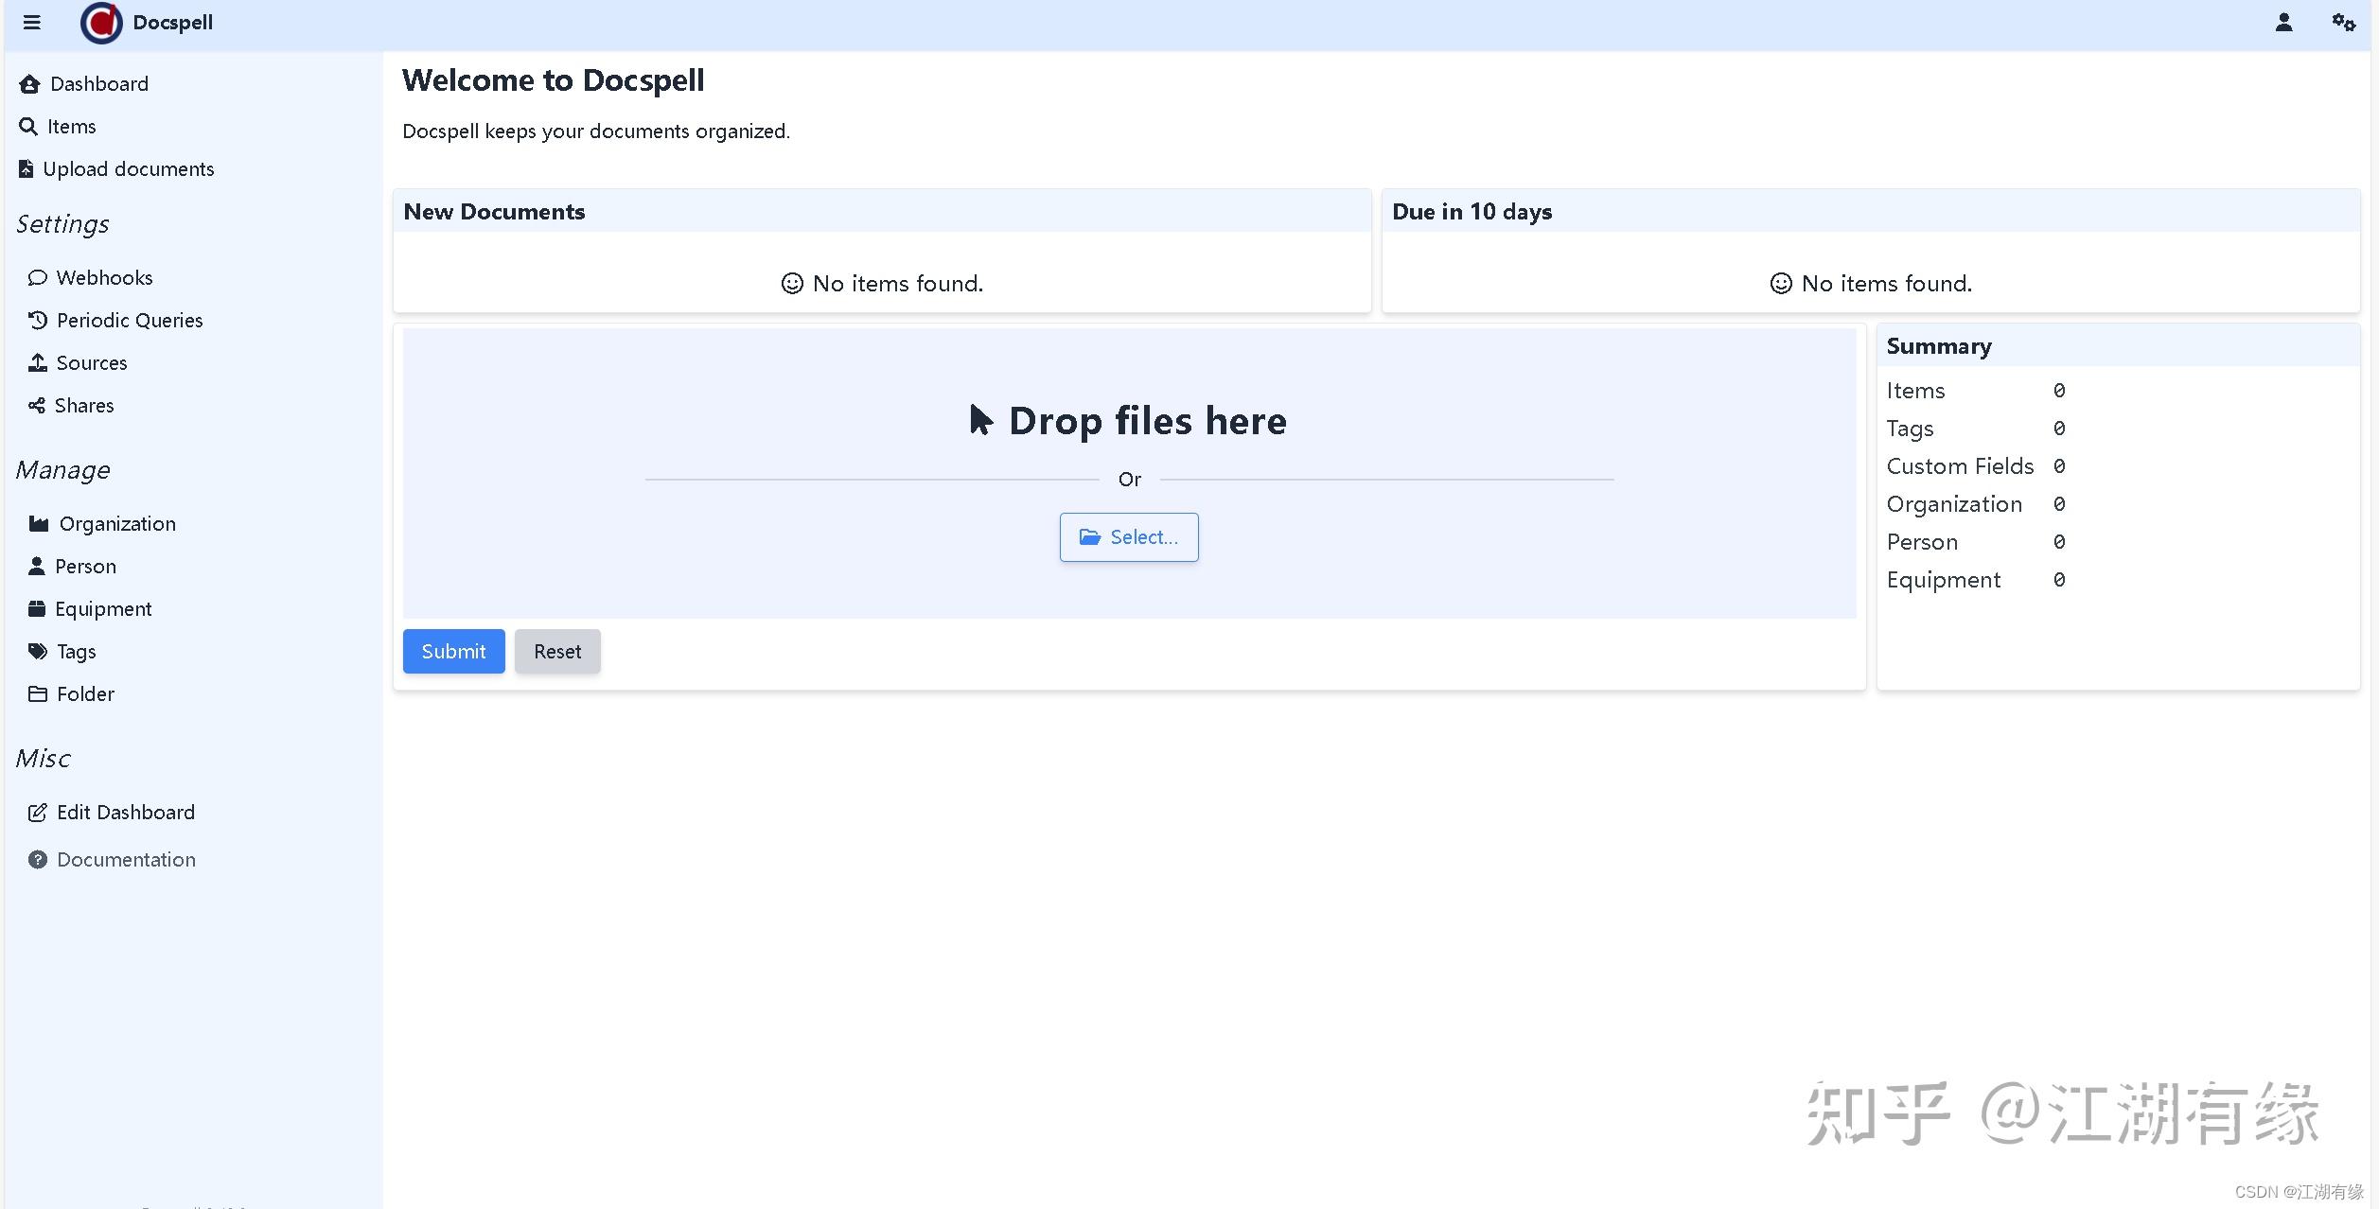Image resolution: width=2379 pixels, height=1209 pixels.
Task: Navigate to the Items page
Action: point(72,126)
